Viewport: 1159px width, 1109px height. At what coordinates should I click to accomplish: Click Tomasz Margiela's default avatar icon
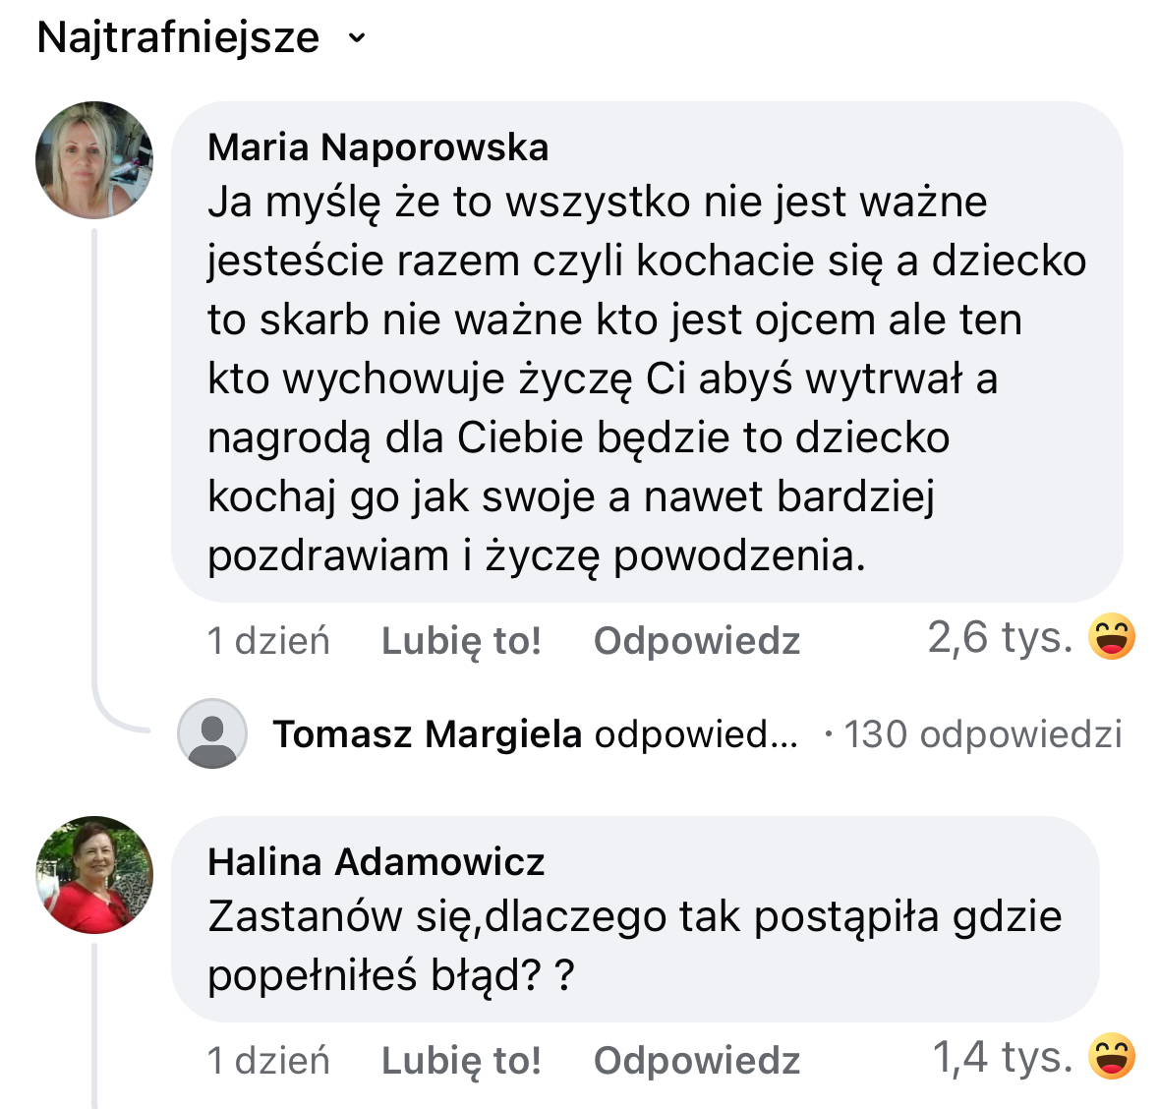click(x=211, y=733)
